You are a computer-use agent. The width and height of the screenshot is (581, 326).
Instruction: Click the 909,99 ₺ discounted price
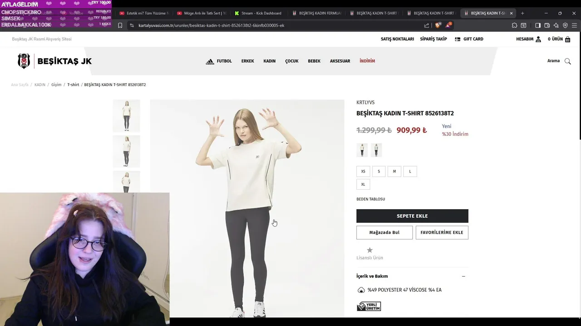point(412,130)
